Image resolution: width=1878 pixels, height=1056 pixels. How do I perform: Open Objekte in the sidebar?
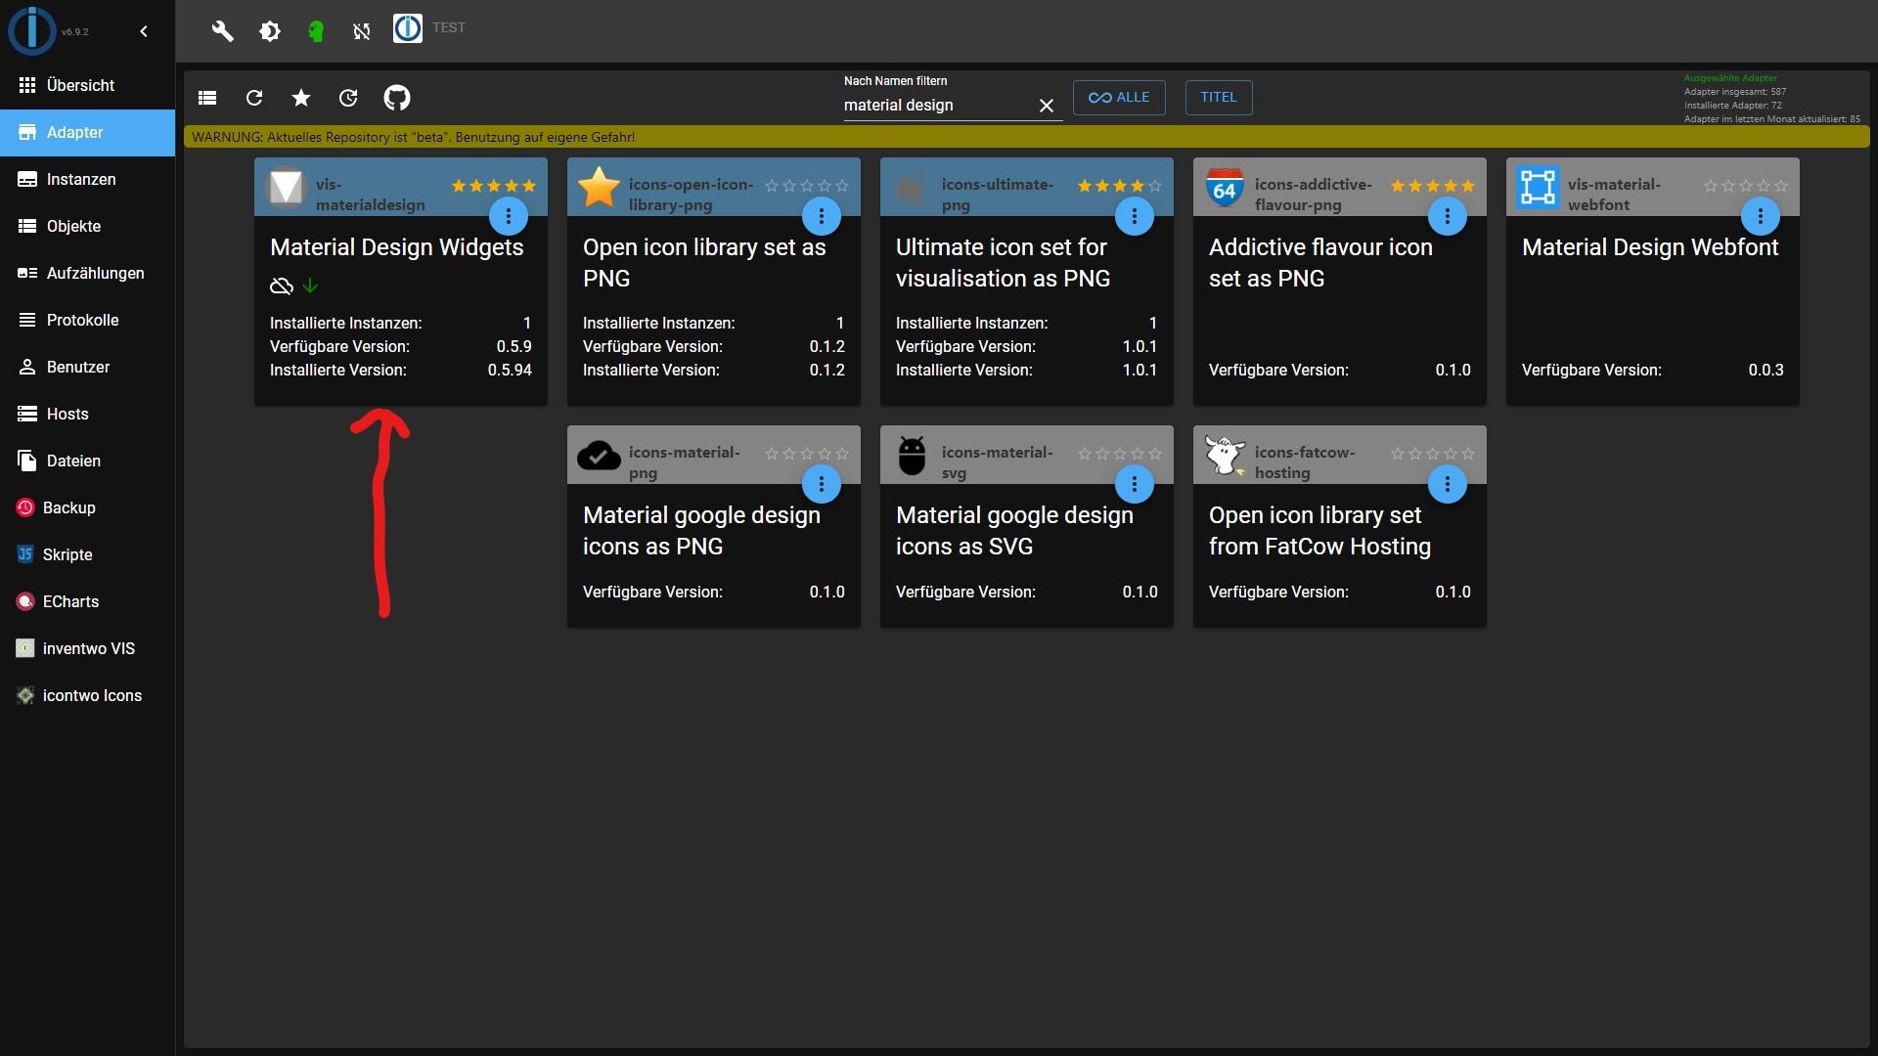click(88, 227)
